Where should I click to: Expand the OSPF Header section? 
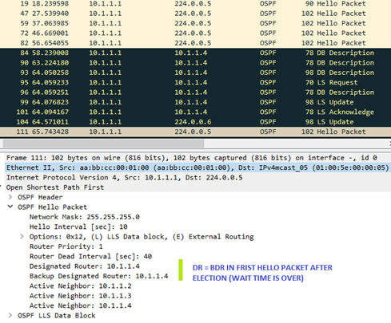pyautogui.click(x=10, y=197)
